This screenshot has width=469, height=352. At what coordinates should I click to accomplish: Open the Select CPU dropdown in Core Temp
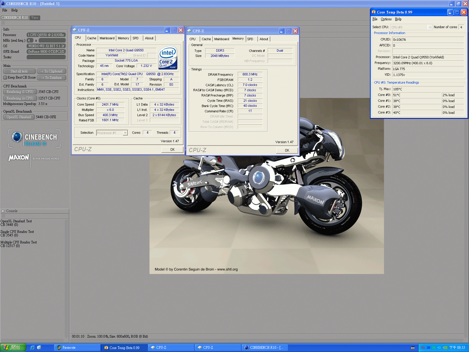[x=430, y=27]
